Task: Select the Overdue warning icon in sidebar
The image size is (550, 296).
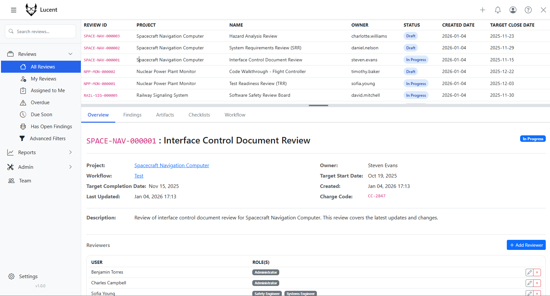Action: coord(23,102)
